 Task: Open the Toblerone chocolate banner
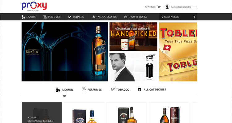pos(178,52)
